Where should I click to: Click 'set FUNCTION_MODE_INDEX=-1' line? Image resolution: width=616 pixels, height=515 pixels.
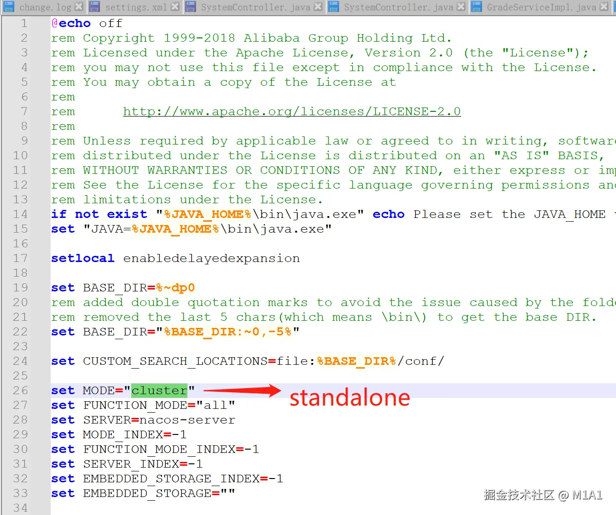tap(155, 449)
